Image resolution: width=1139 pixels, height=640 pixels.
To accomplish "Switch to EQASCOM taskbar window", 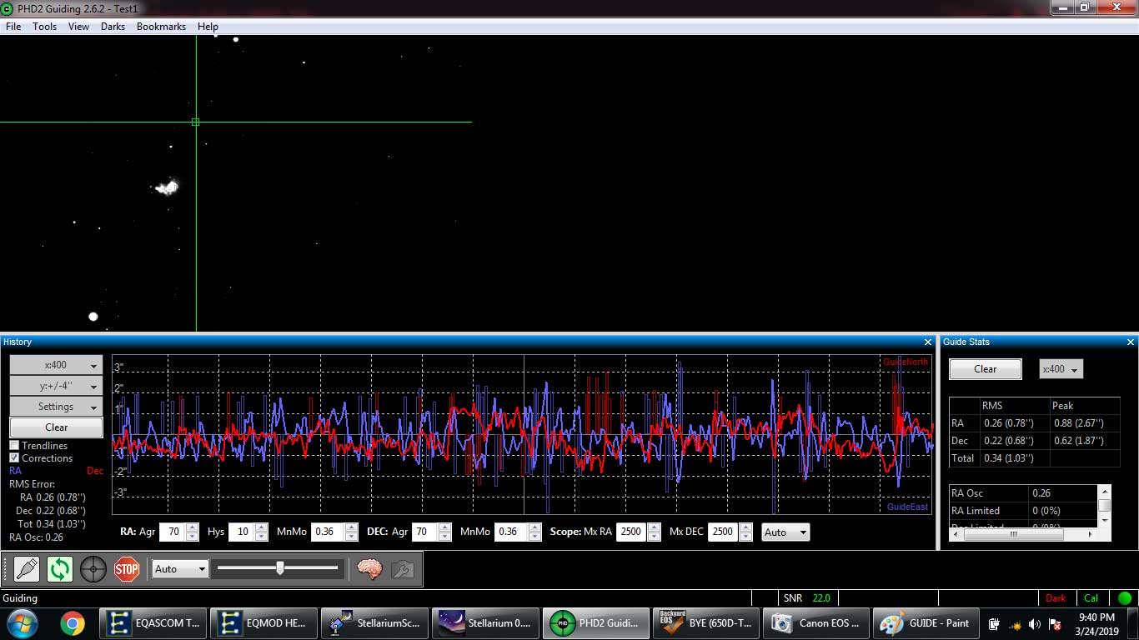I will pyautogui.click(x=153, y=622).
